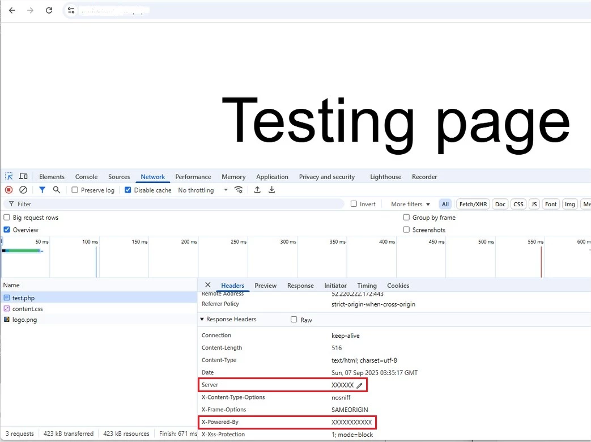Open the Application panel
The image size is (591, 442).
pos(272,177)
